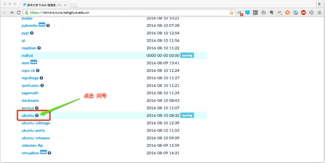Open a new tab
The image size is (325, 163).
tap(74, 5)
